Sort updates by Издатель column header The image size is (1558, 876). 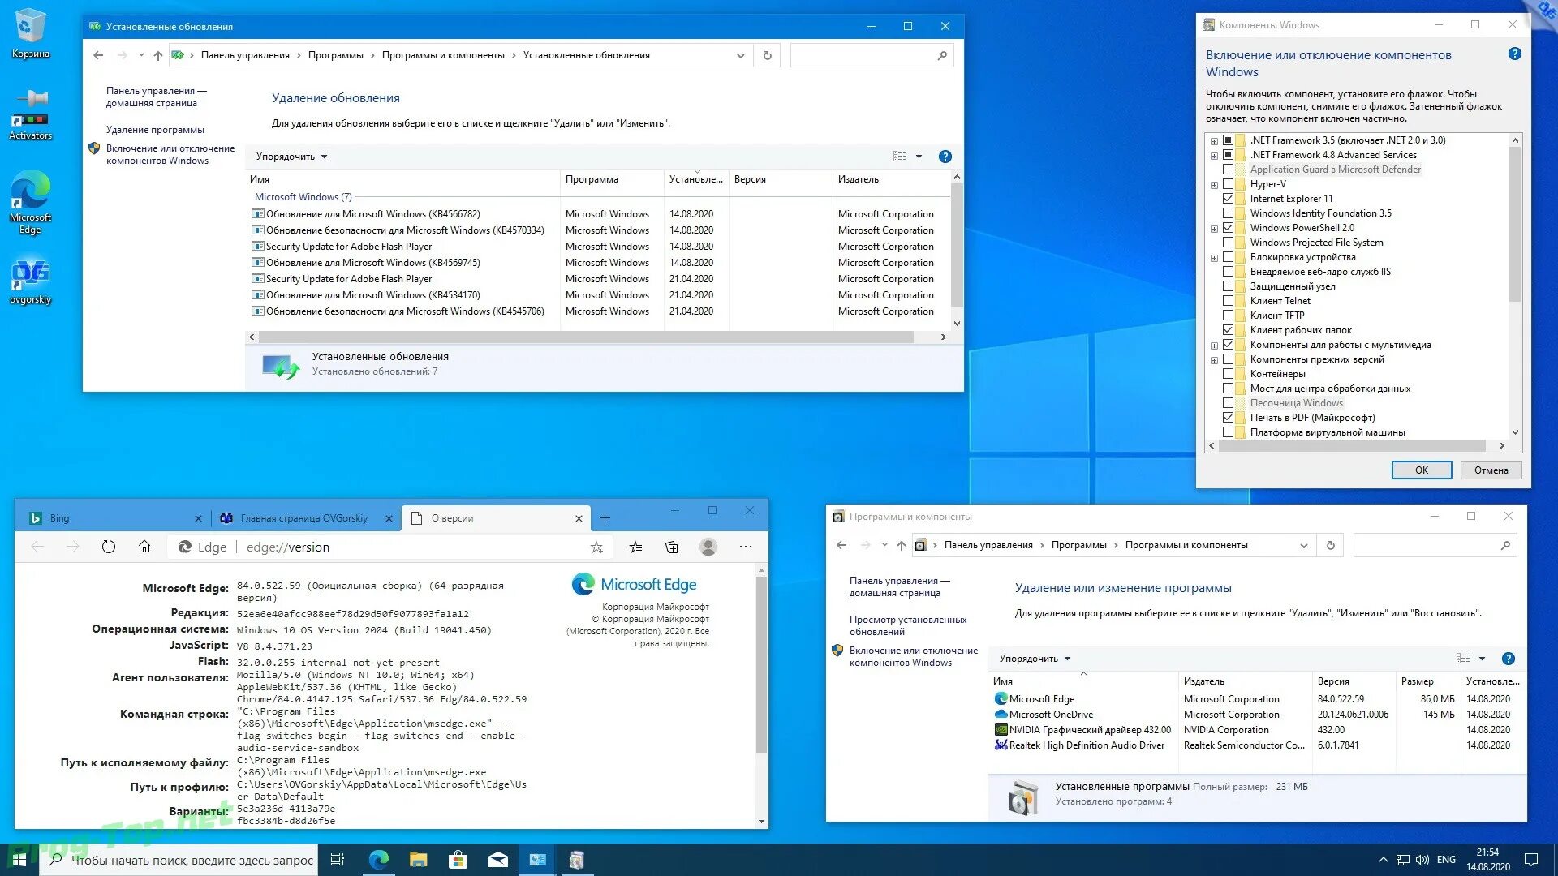point(891,179)
